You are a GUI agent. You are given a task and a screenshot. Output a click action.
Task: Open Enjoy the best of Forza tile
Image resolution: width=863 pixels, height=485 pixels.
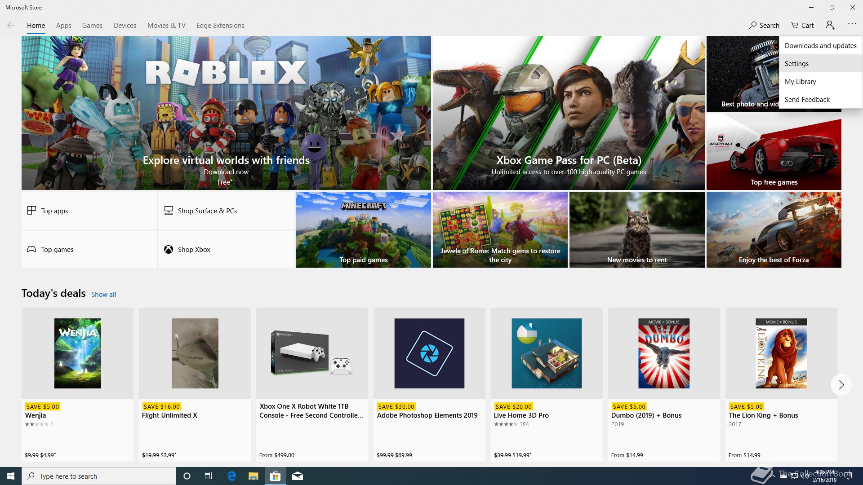tap(774, 230)
